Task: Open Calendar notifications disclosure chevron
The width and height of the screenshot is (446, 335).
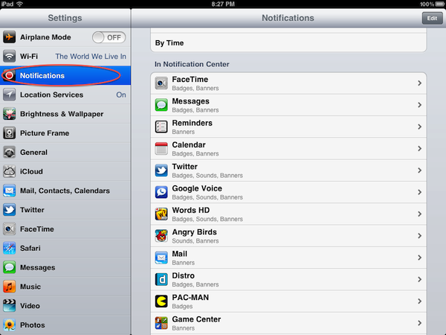Action: (x=419, y=148)
